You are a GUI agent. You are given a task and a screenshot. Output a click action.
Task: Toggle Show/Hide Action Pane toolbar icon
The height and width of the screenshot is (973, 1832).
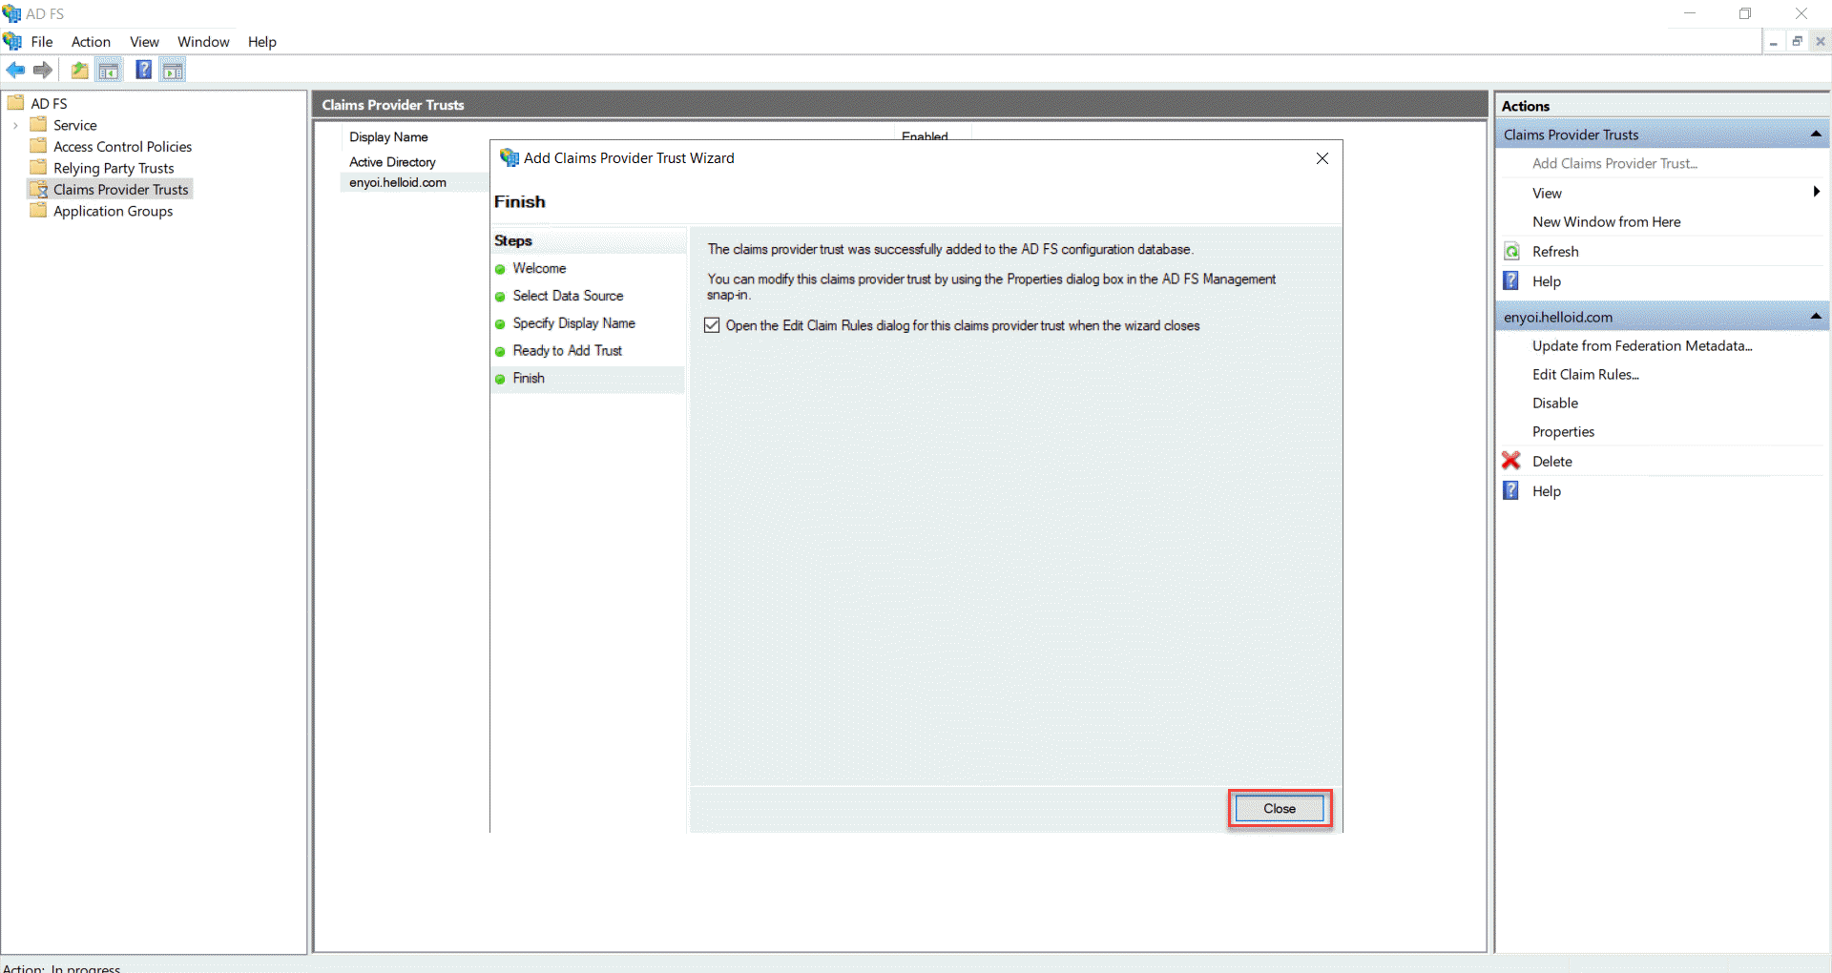pyautogui.click(x=173, y=70)
